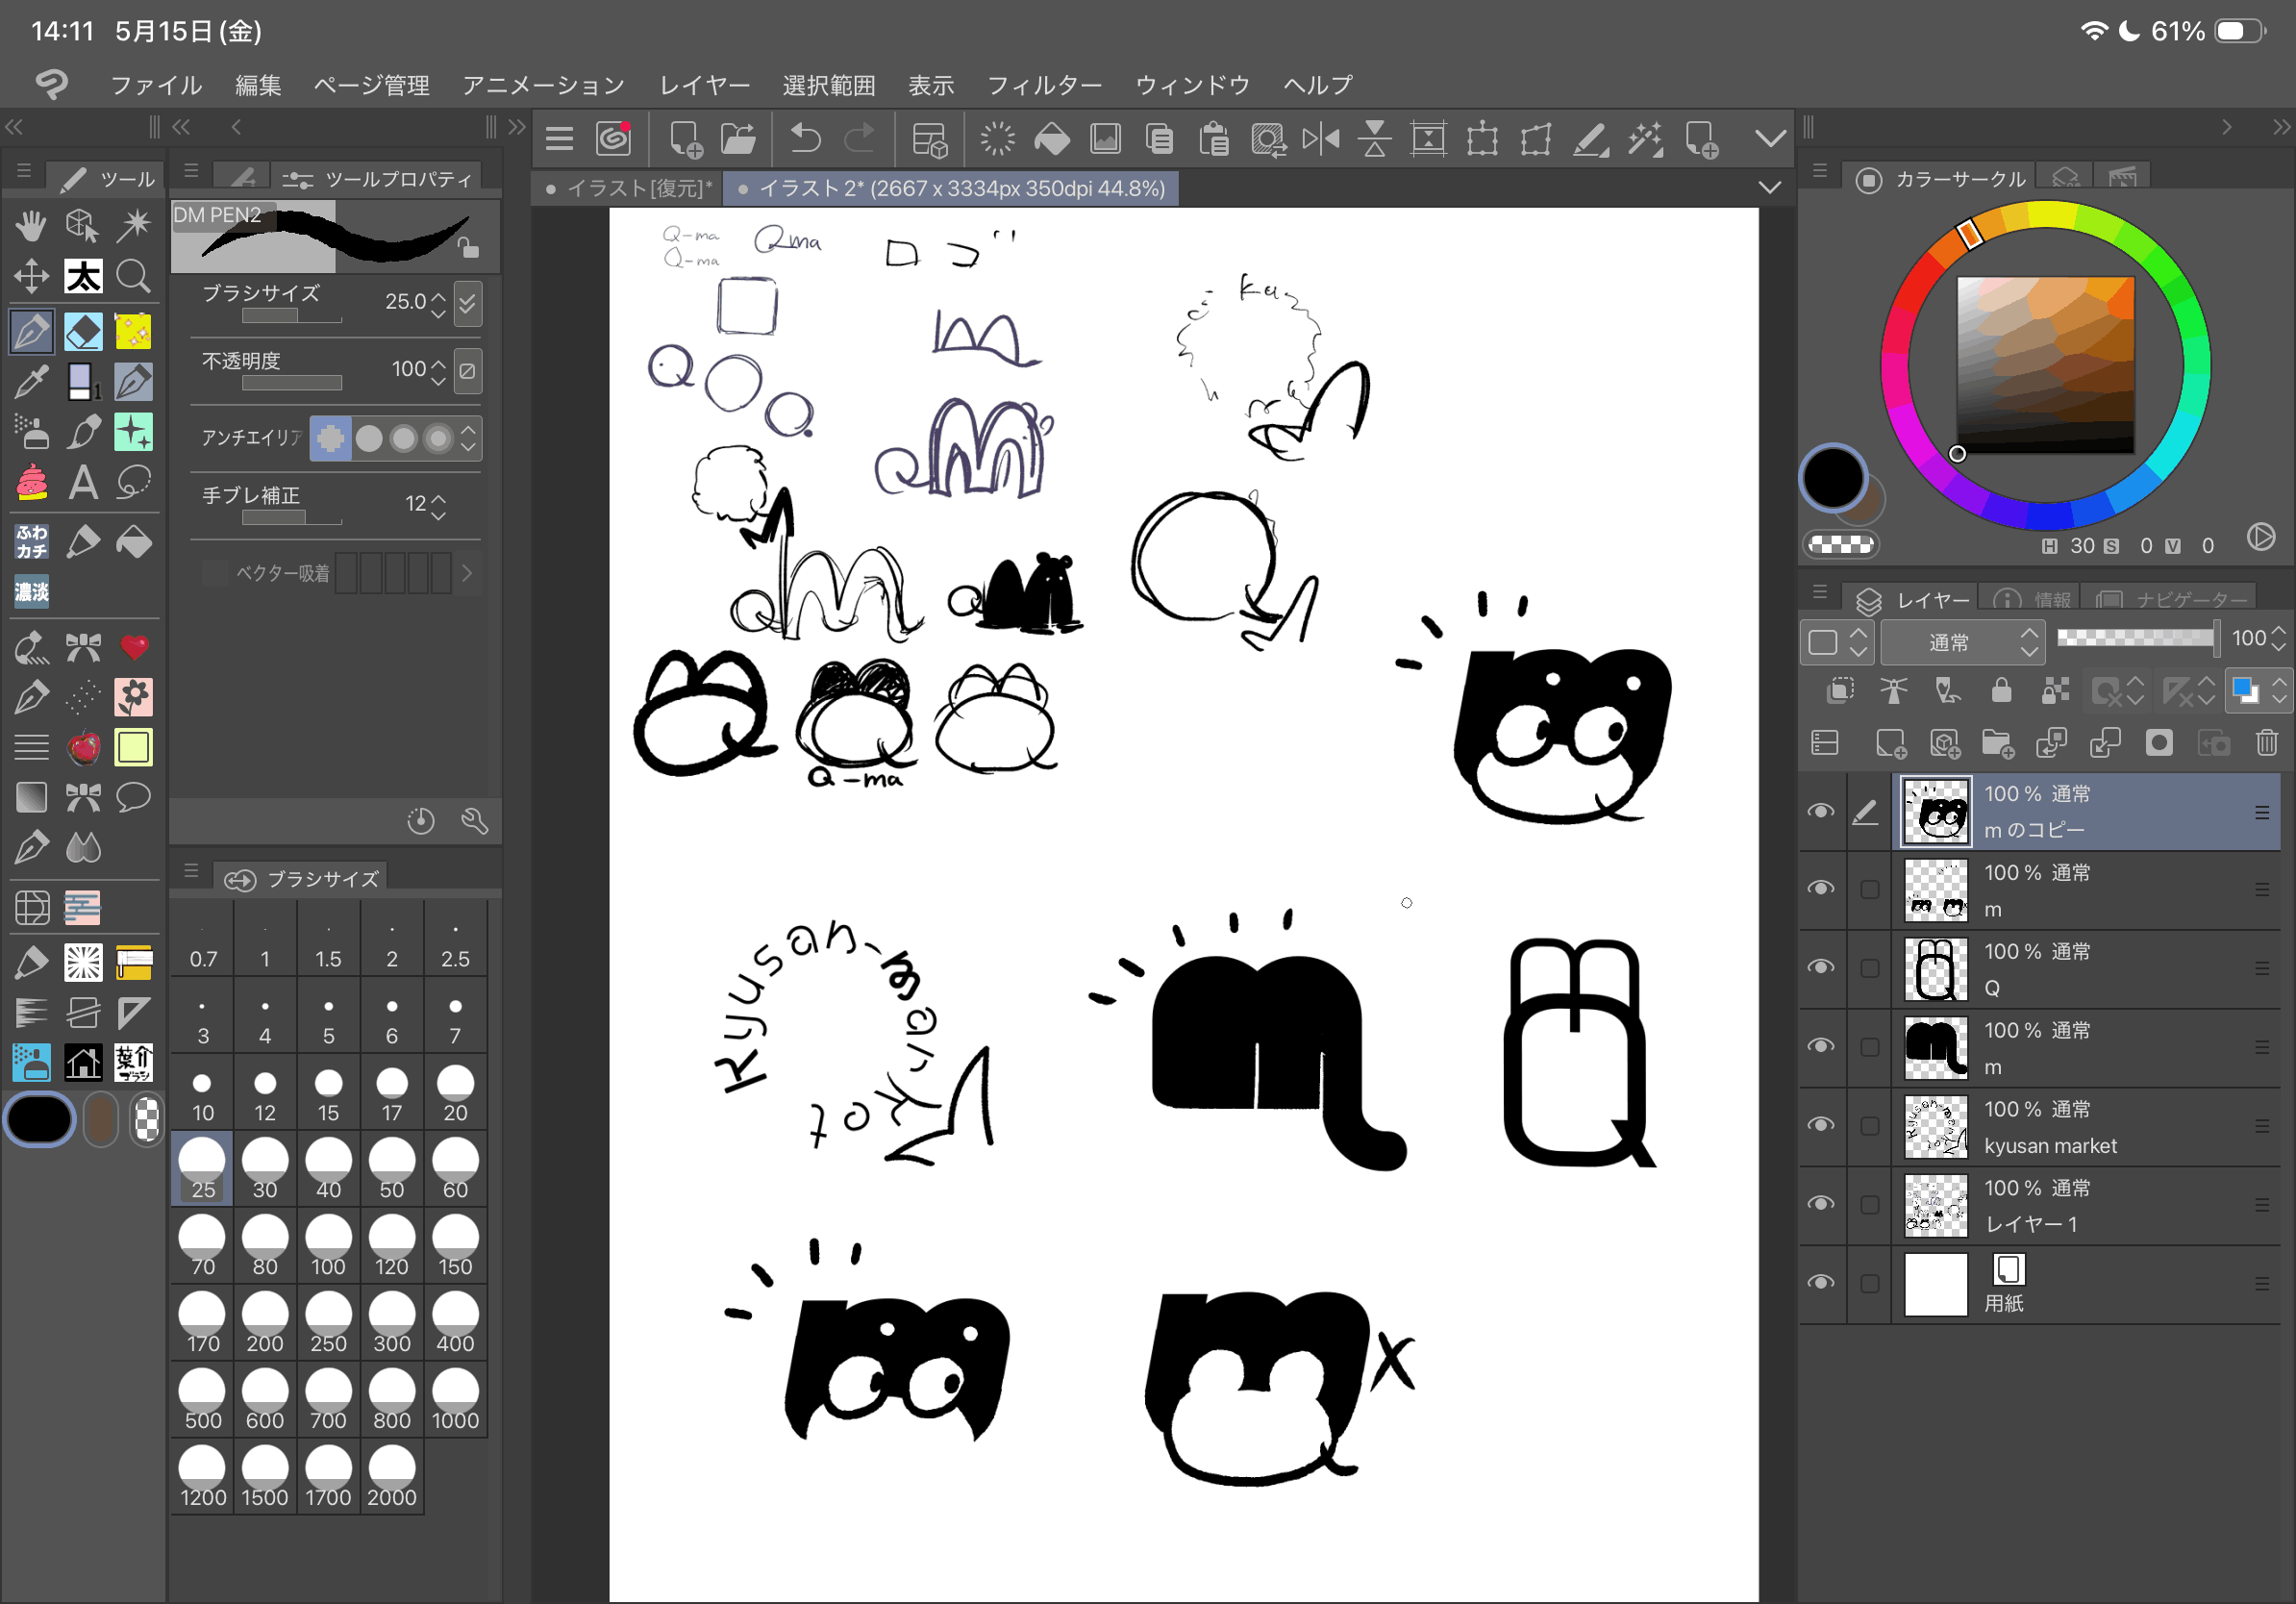
Task: Select the Text tool
Action: pyautogui.click(x=83, y=483)
